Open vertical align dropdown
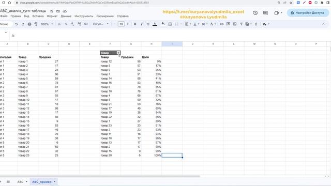 click(197, 24)
